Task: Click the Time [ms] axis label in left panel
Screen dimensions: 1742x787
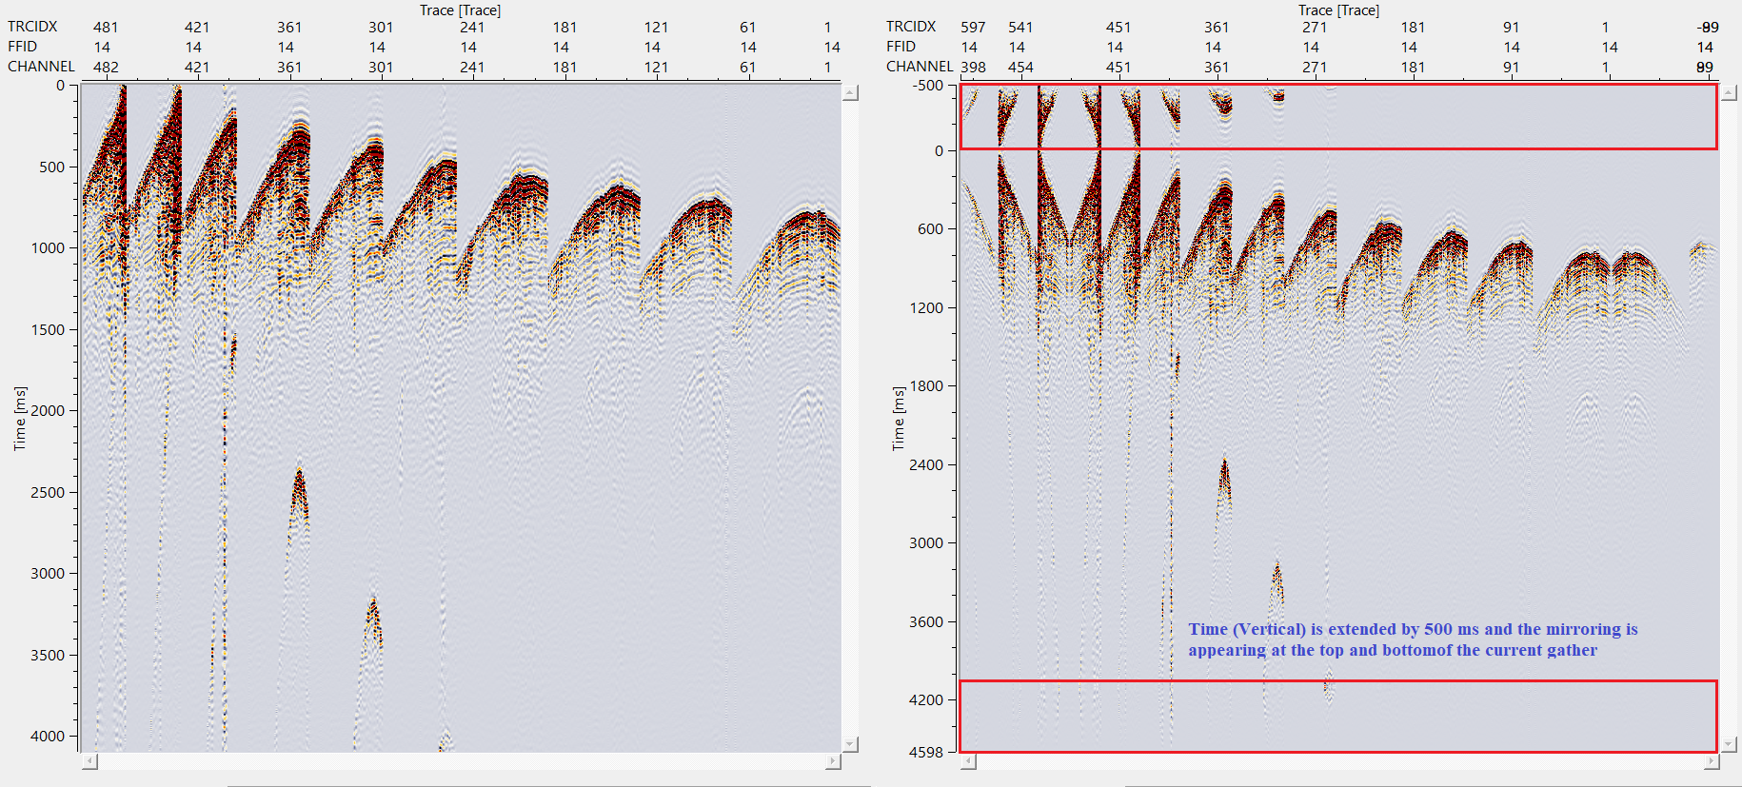Action: coord(20,418)
